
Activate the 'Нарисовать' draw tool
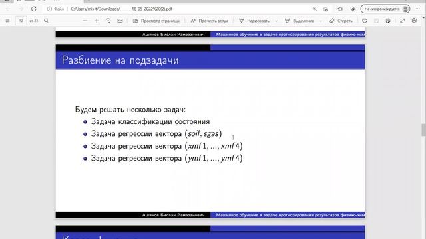point(254,21)
